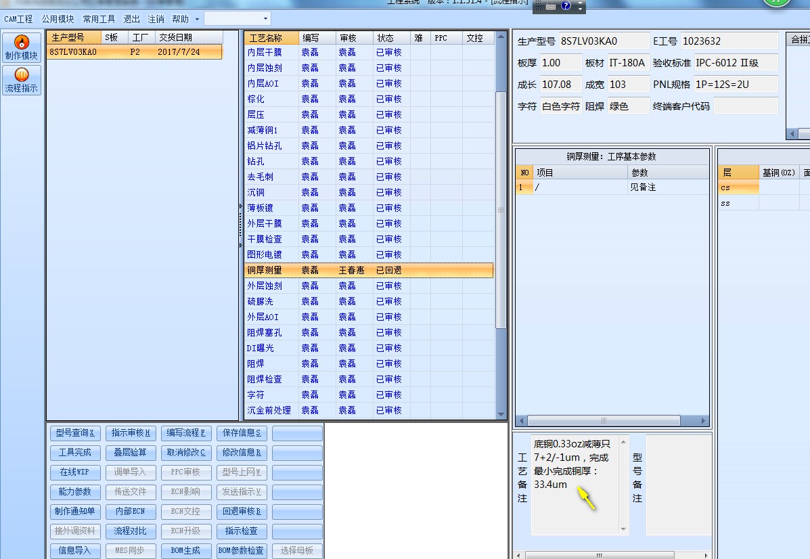
Task: Click the empty 终端客户代码 field
Action: click(745, 106)
